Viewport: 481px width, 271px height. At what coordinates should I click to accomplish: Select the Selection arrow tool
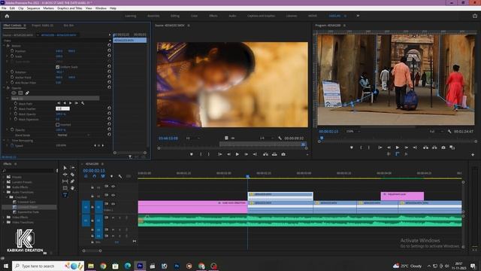[65, 168]
